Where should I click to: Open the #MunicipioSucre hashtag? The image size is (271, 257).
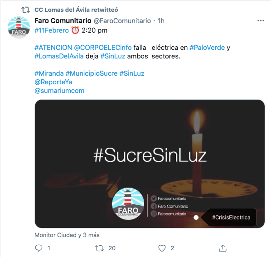click(x=92, y=73)
